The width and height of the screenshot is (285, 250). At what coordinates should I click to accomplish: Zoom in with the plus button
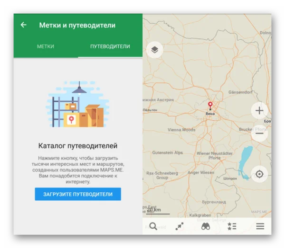259,111
